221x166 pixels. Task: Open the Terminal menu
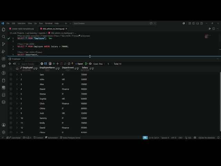point(49,23)
